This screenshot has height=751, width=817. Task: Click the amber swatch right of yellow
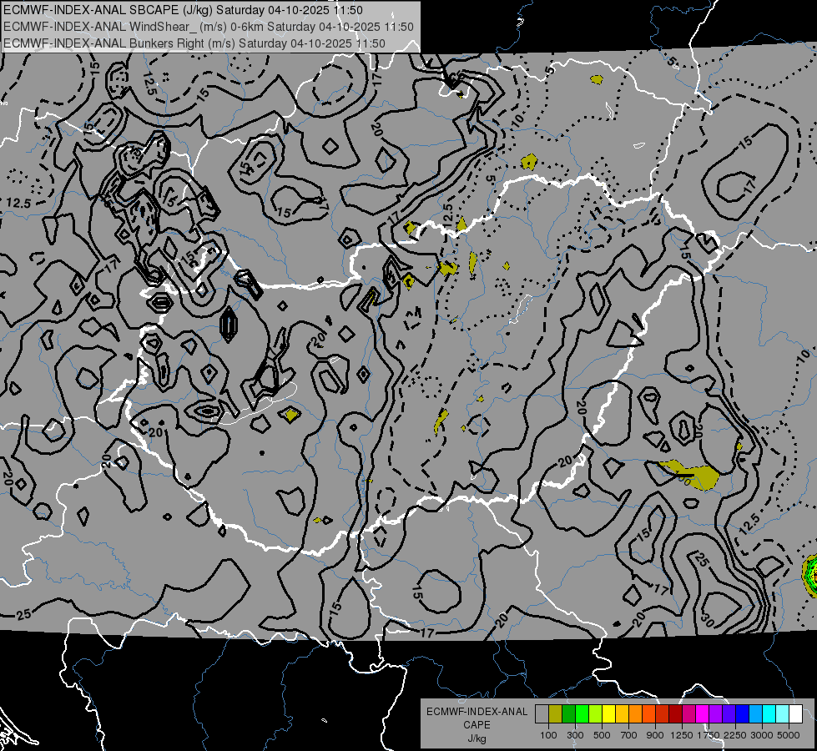tap(622, 714)
